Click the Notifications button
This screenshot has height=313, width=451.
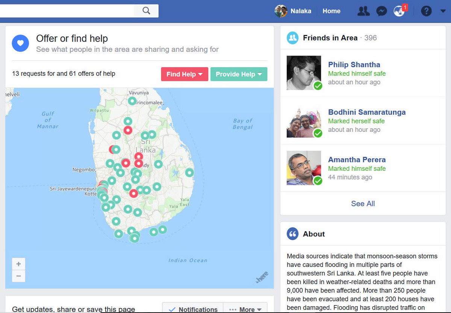click(x=193, y=309)
